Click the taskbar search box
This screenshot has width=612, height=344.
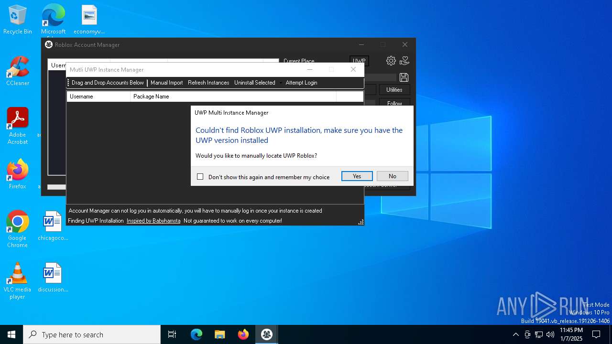click(x=92, y=334)
